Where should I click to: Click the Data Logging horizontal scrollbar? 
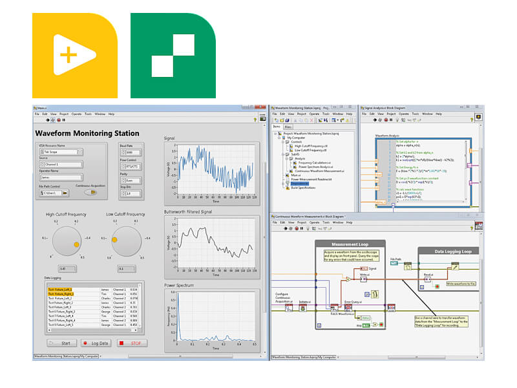click(x=93, y=330)
